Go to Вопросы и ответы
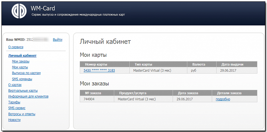267x132 pixels. (22, 114)
